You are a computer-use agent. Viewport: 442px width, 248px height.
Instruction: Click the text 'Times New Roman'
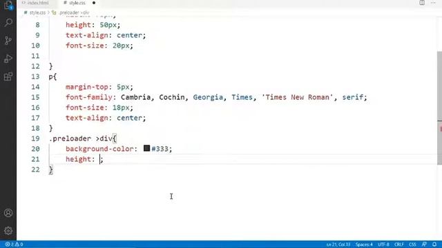point(298,97)
